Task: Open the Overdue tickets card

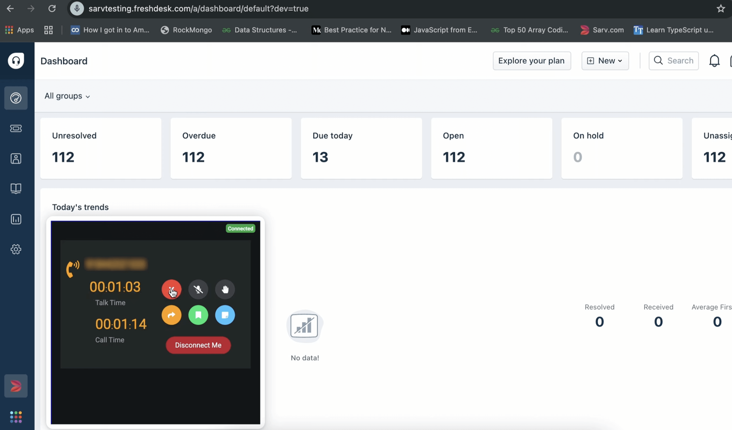Action: [x=231, y=148]
